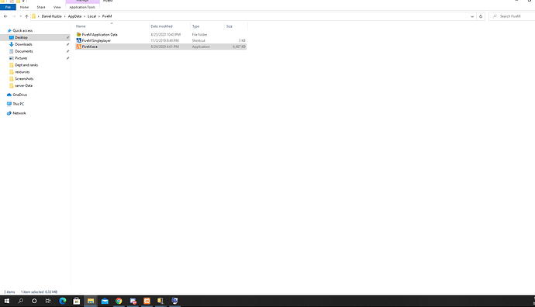Click the 6,487 KB size cell
The image size is (535, 307).
(239, 47)
